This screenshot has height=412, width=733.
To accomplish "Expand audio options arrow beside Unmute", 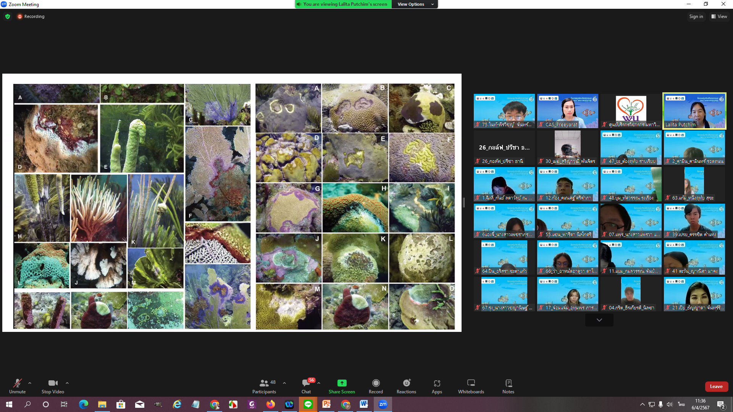I will tap(30, 383).
